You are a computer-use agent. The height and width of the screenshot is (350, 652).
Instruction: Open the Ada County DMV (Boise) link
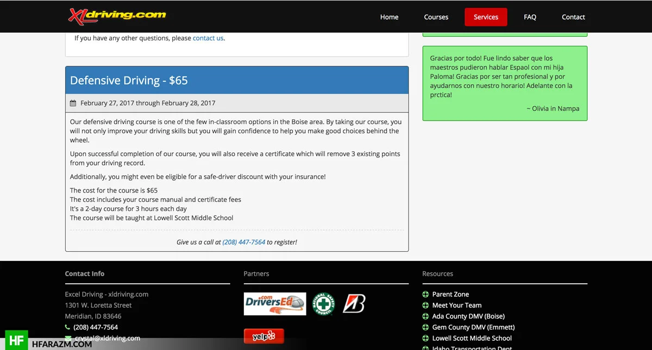[x=468, y=316]
